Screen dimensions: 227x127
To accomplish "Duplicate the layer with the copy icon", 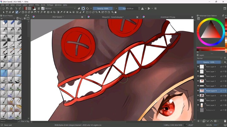I will (204, 121).
